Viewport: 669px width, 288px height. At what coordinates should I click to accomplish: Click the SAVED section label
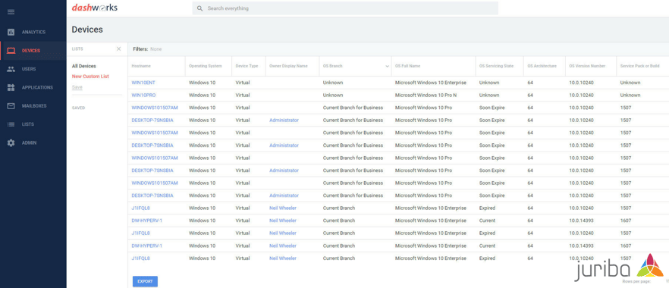point(79,108)
